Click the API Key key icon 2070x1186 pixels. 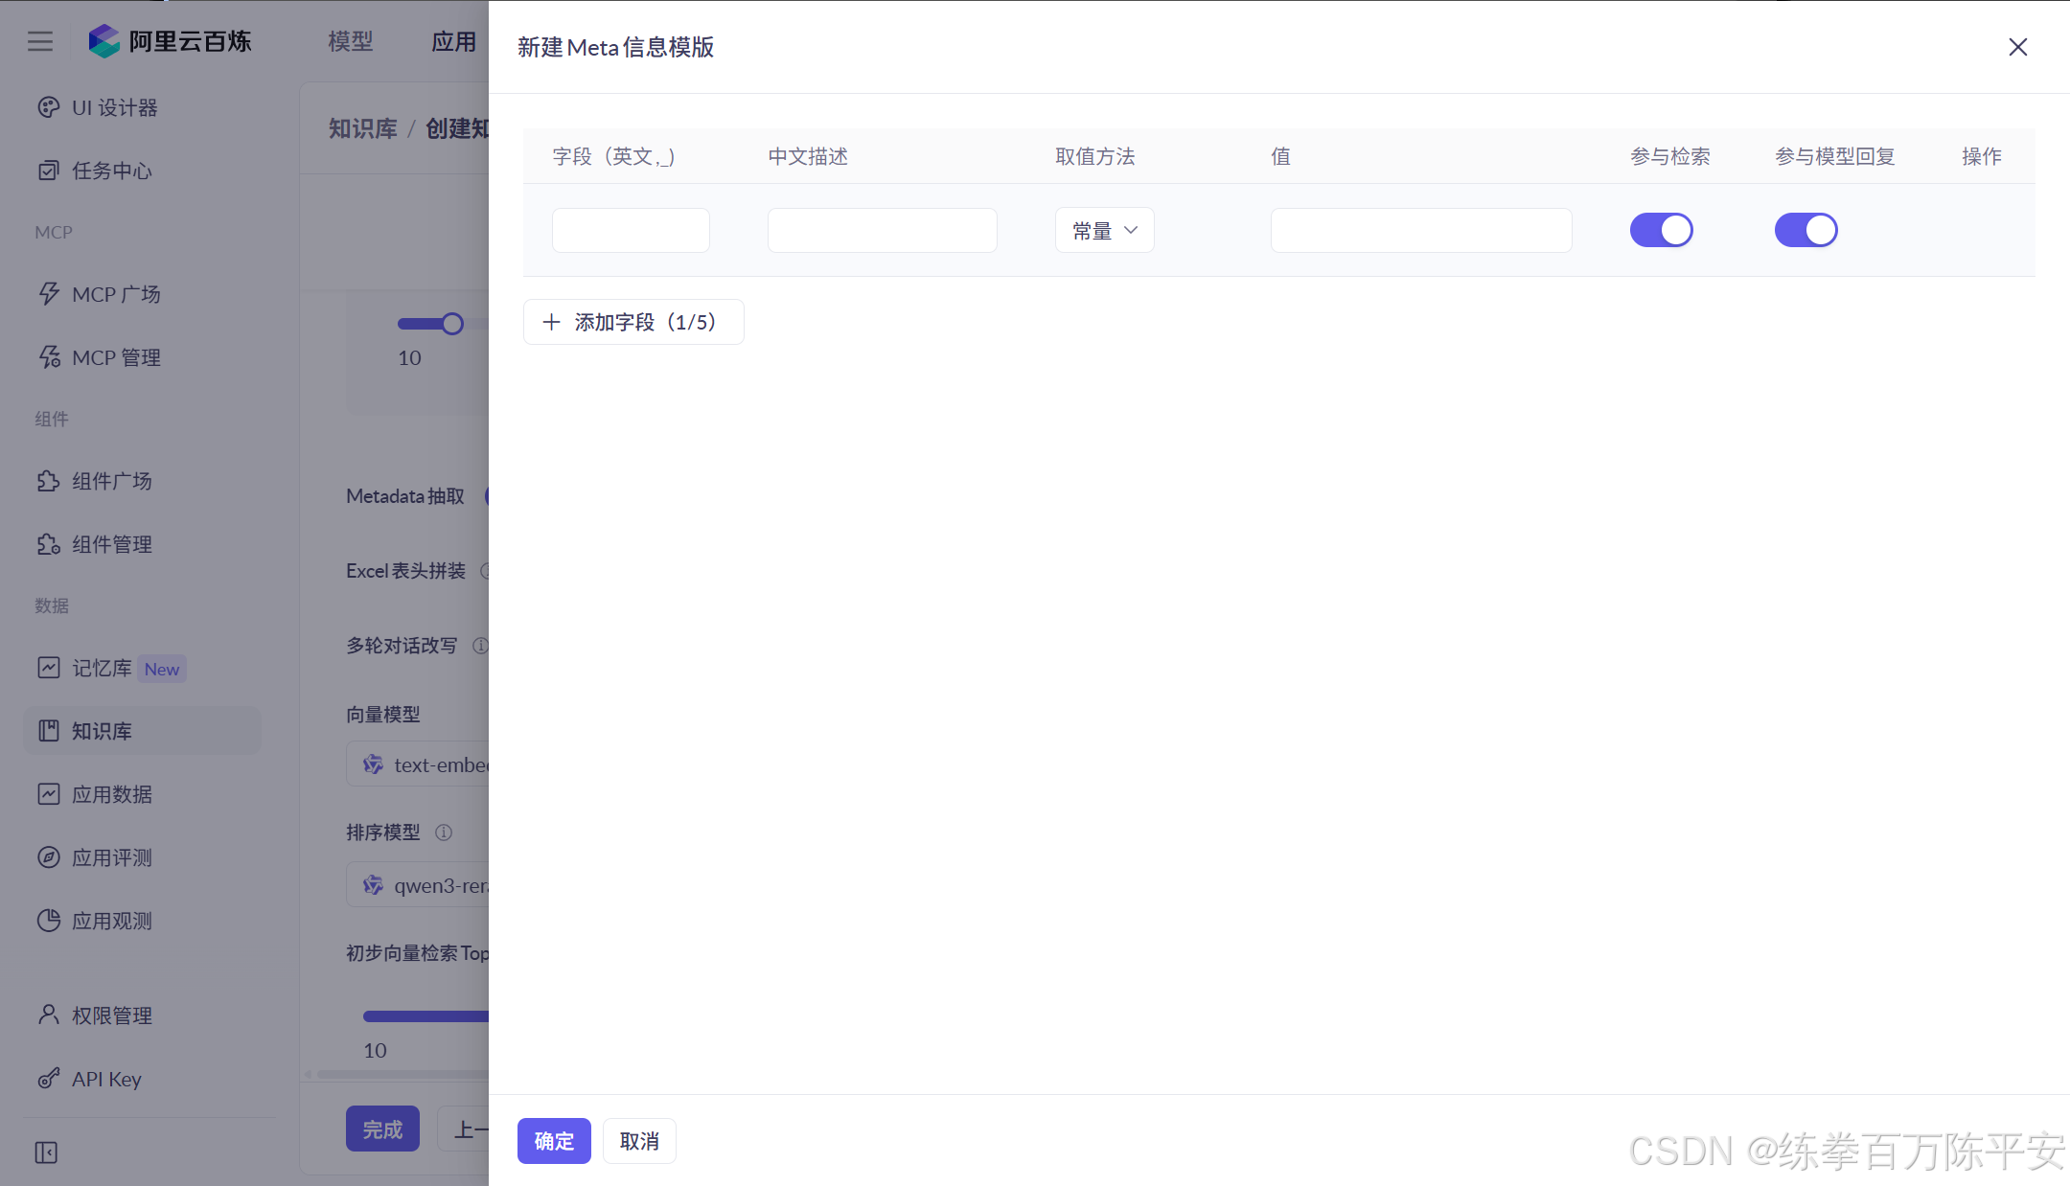(48, 1079)
